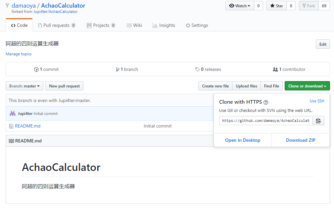334x208 pixels.
Task: Open the README.md file link
Action: [x=28, y=126]
